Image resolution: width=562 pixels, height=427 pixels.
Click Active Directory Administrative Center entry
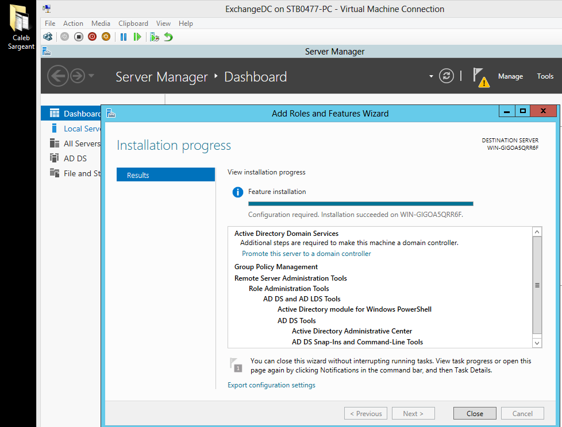point(352,331)
